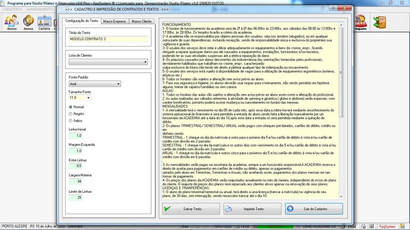410x230 pixels.
Task: Open the Fonte Padrão Arial dropdown
Action: click(118, 84)
